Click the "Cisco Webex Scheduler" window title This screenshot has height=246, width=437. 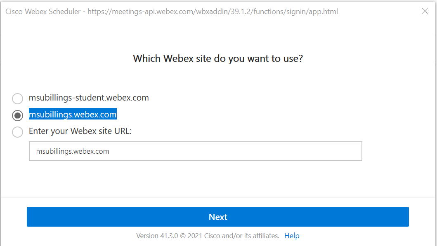point(43,12)
